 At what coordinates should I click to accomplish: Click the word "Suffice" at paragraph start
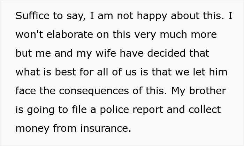pyautogui.click(x=31, y=17)
